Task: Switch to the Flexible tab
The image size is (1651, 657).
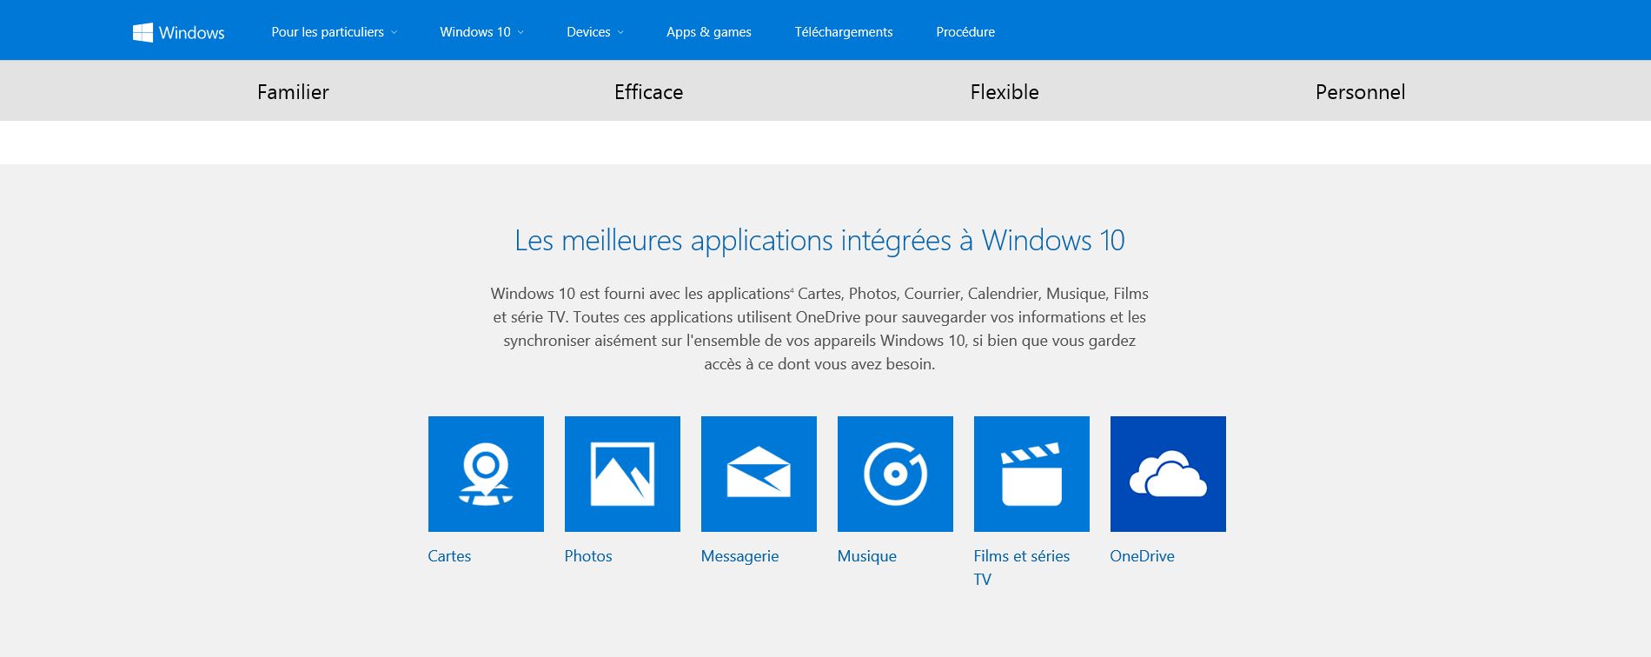Action: 1005,91
